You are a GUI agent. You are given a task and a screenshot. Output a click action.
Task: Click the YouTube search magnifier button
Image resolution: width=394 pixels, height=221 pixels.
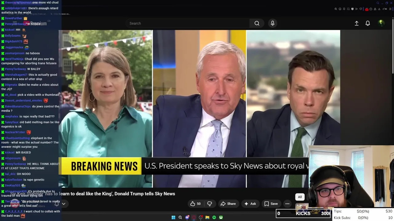point(257,23)
